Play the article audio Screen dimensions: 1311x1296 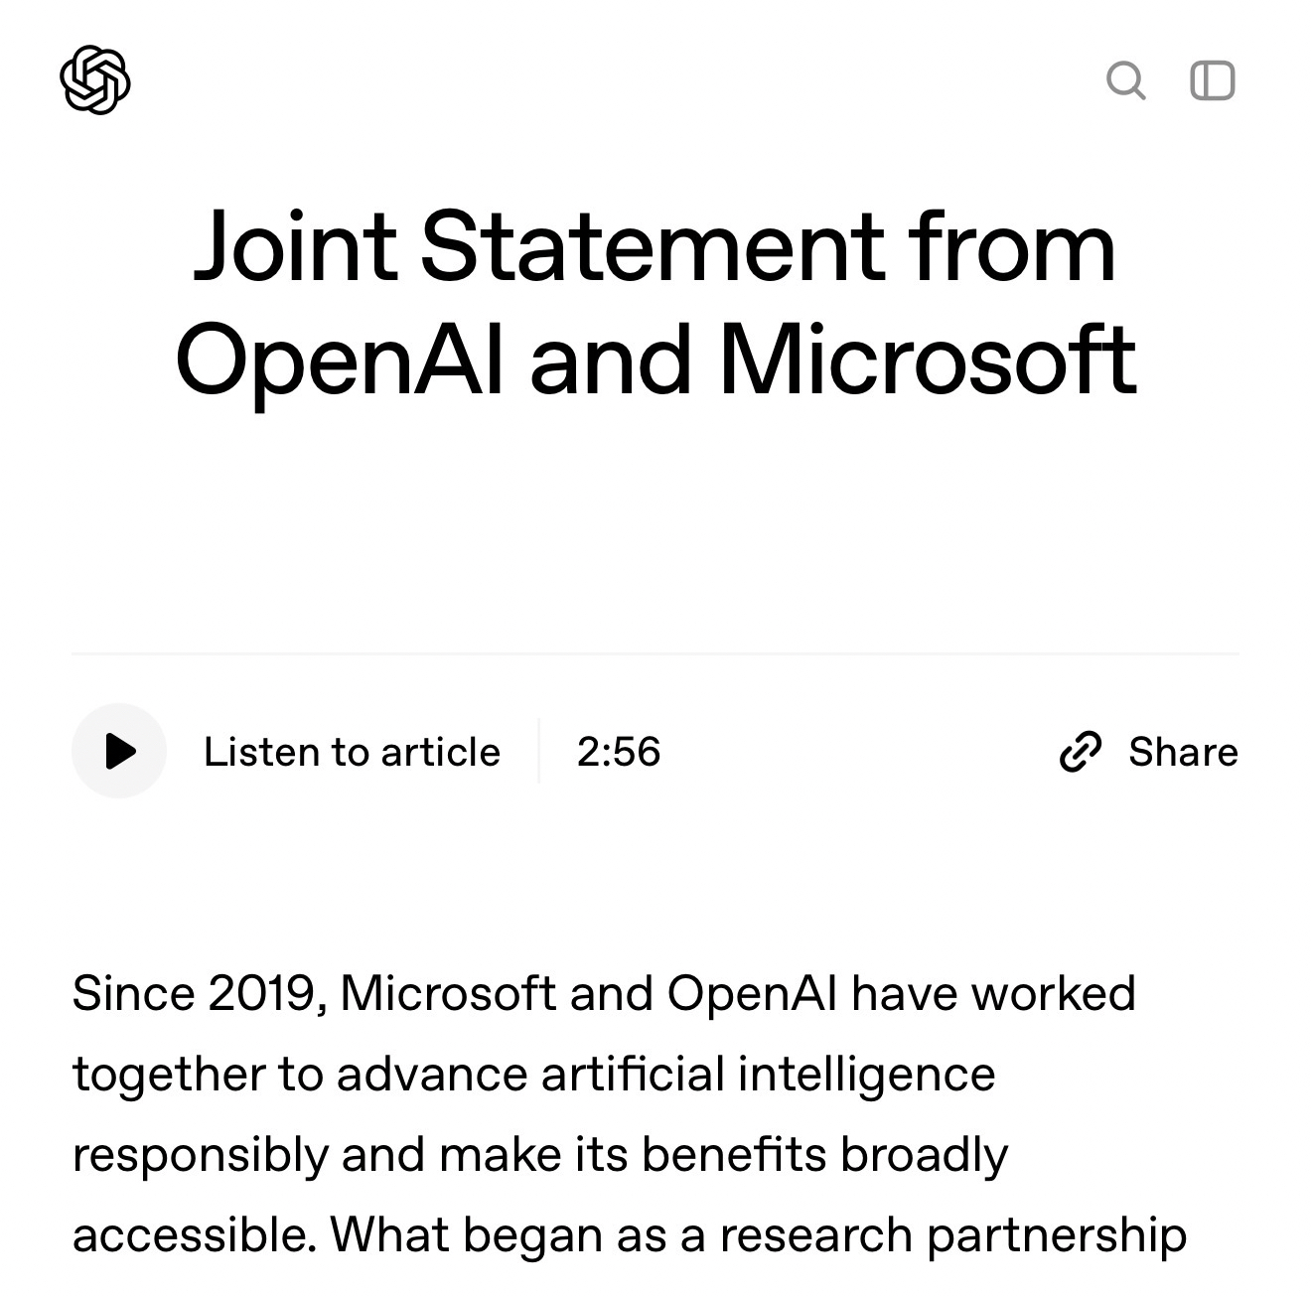[119, 751]
